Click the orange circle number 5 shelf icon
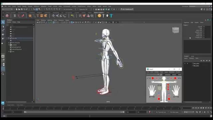 pyautogui.click(x=100, y=16)
